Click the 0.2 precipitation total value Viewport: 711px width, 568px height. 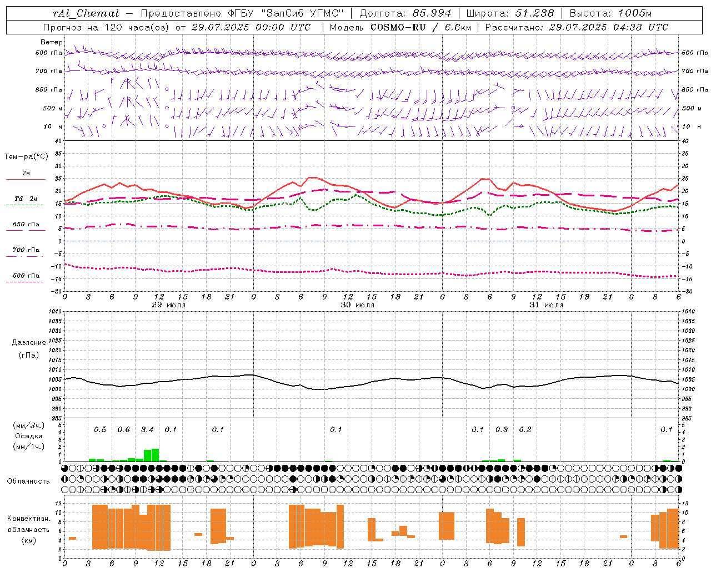point(525,429)
